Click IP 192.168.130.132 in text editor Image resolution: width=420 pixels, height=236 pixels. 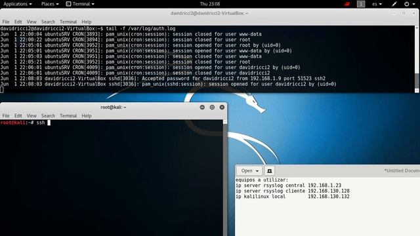coord(329,197)
